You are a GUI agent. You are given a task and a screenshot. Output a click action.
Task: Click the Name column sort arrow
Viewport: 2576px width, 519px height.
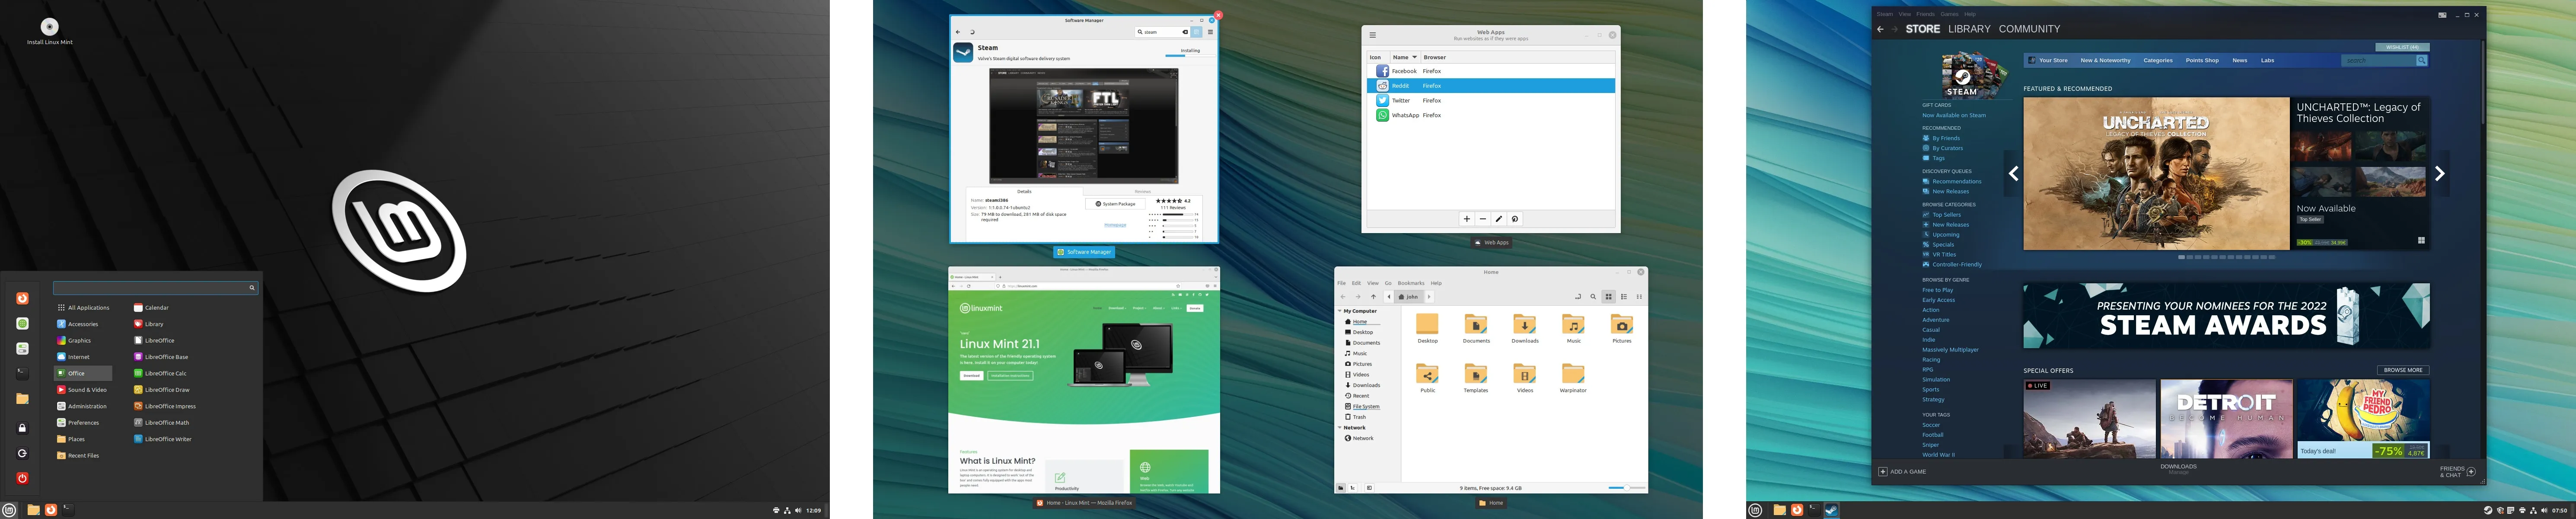(x=1414, y=57)
